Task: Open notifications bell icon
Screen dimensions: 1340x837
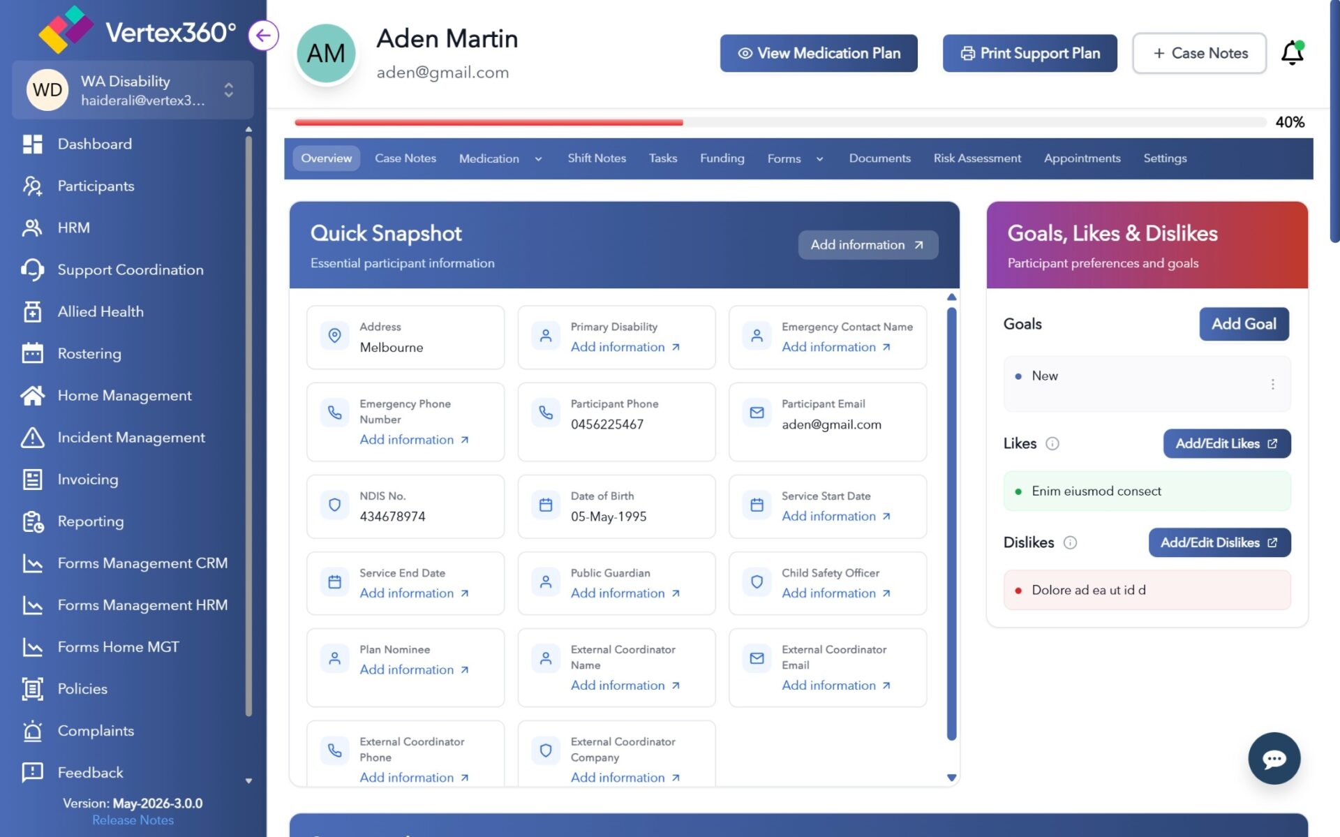Action: pos(1292,53)
